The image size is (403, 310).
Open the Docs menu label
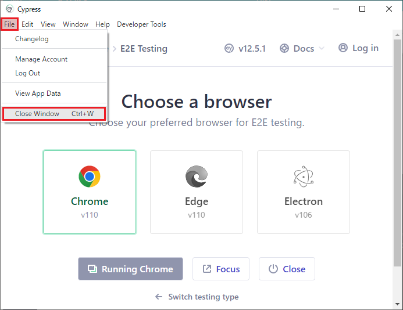[x=304, y=49]
